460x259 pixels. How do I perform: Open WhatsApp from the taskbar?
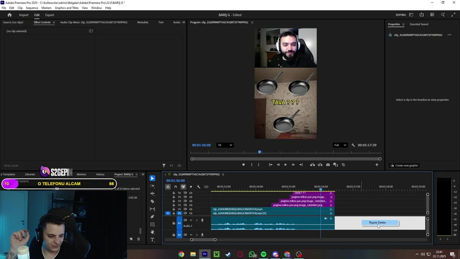tap(252, 254)
